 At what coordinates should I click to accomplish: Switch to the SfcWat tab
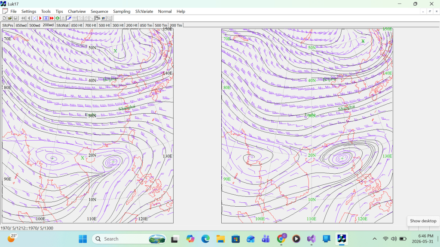62,25
